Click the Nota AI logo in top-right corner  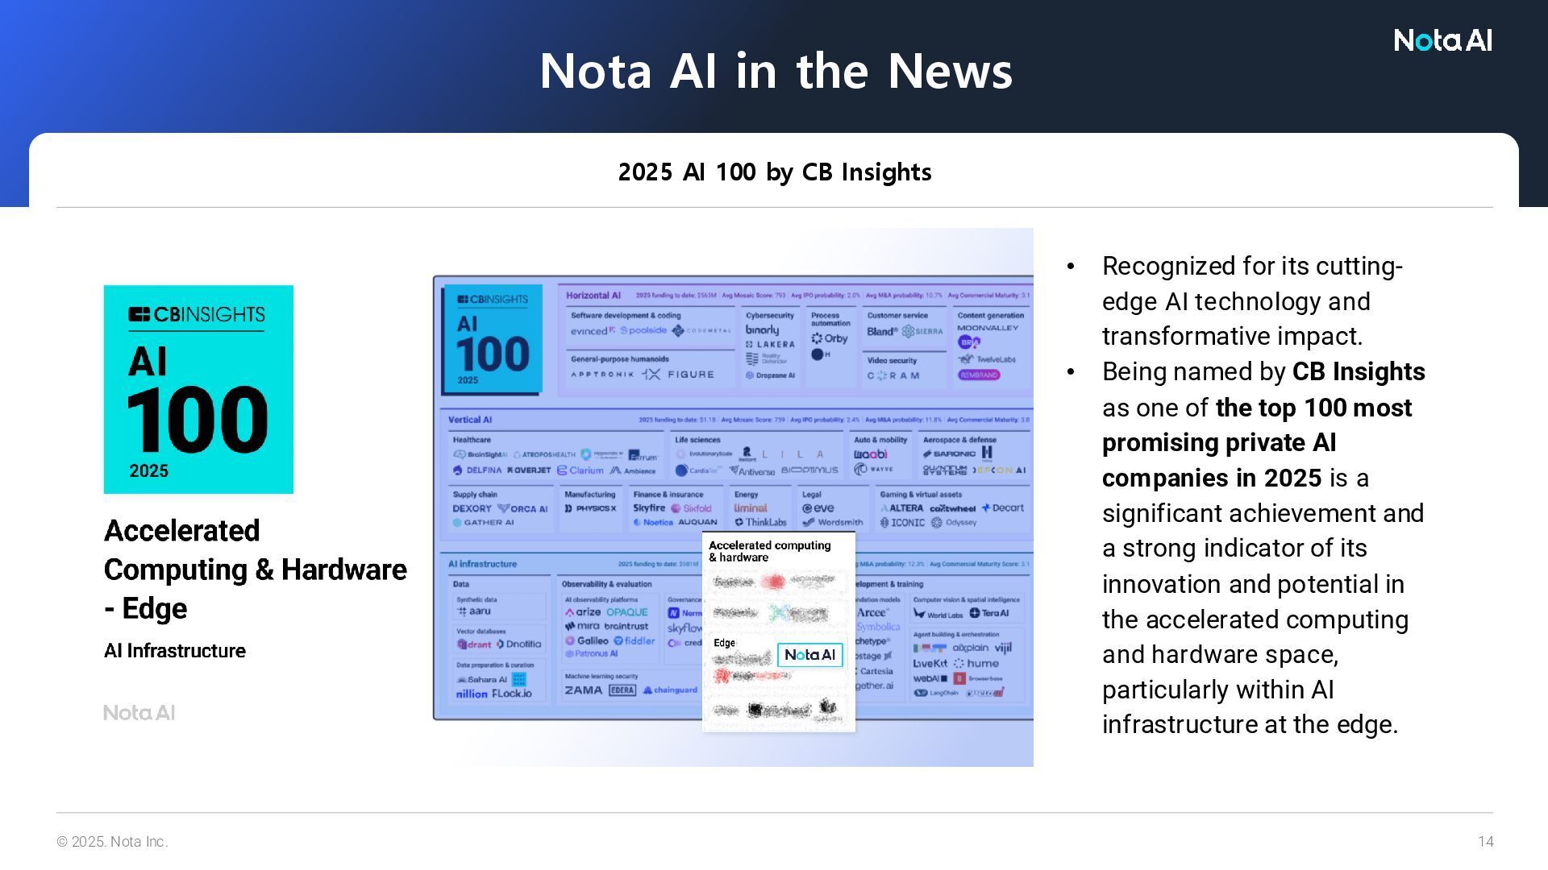tap(1442, 40)
